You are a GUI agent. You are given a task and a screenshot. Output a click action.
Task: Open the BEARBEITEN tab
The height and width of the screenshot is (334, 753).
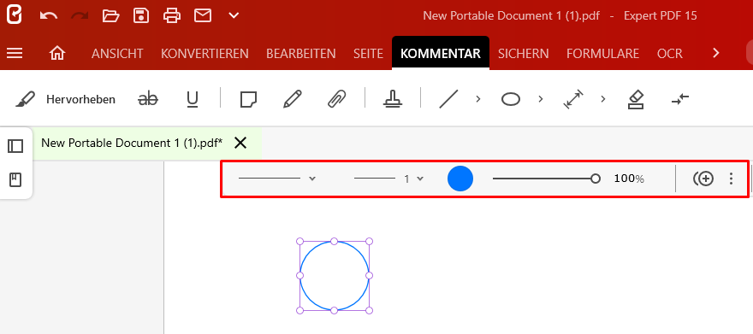pos(301,54)
